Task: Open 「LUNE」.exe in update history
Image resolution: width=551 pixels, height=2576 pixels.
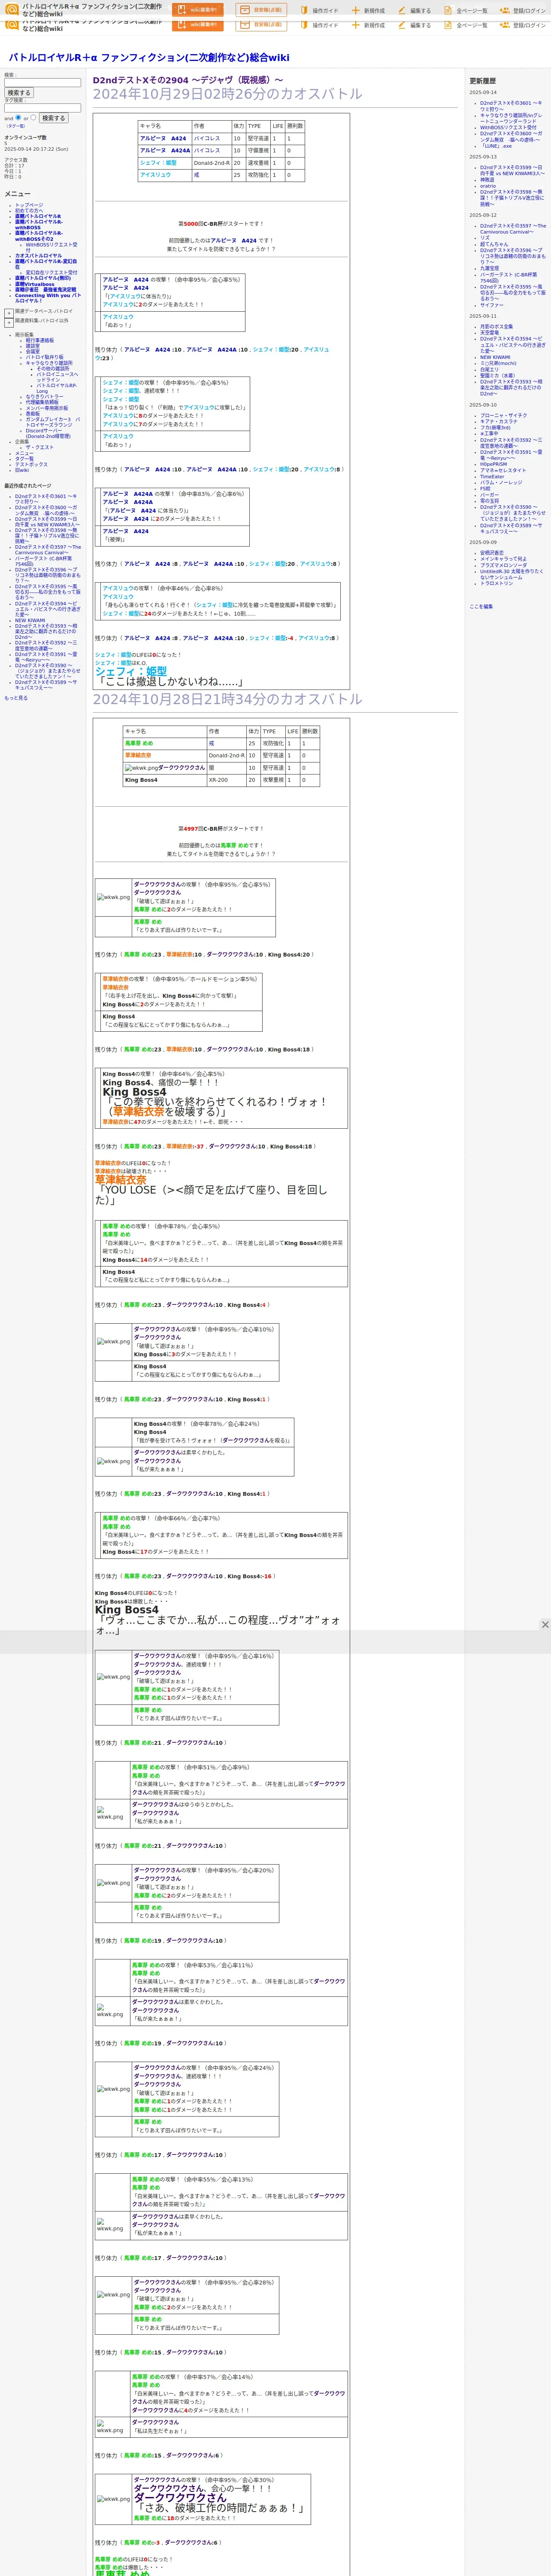Action: [x=496, y=146]
